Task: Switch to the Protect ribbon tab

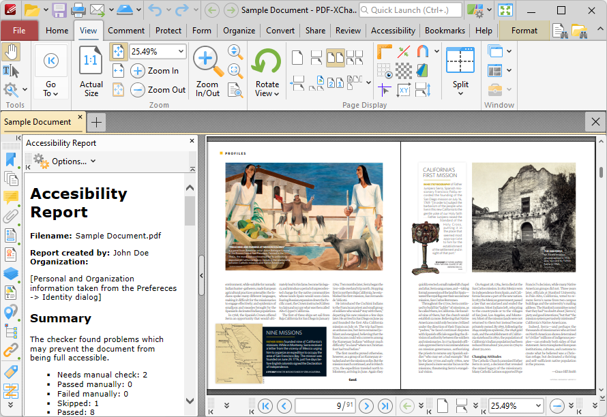Action: (168, 31)
